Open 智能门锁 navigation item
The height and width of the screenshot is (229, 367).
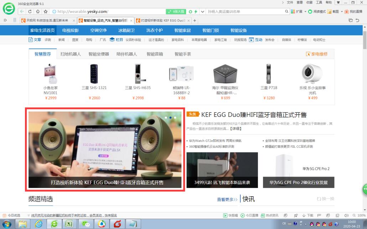click(211, 30)
